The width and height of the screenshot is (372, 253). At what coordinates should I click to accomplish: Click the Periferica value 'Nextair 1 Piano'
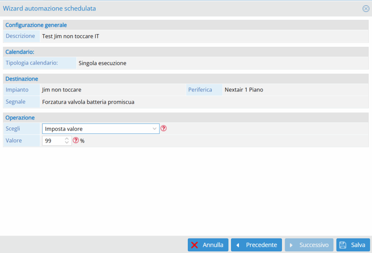244,90
